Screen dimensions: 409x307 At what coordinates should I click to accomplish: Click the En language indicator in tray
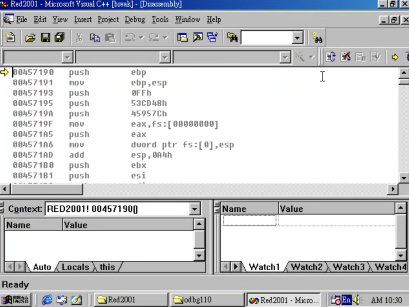click(x=346, y=300)
